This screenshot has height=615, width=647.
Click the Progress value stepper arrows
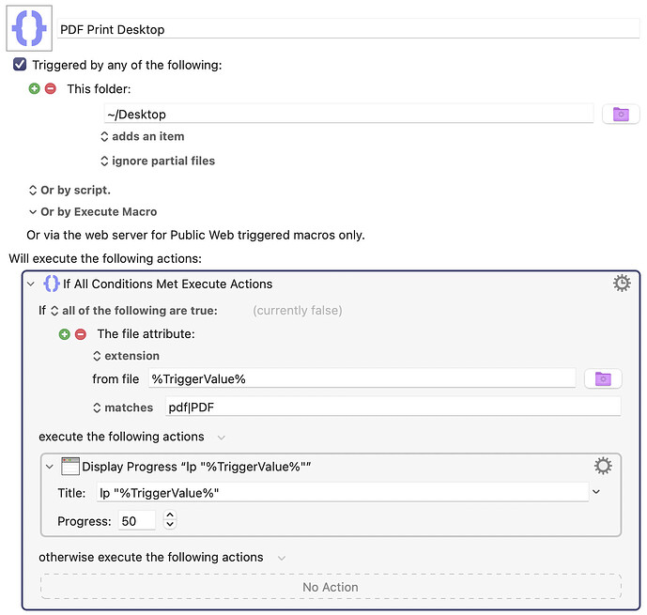[170, 520]
